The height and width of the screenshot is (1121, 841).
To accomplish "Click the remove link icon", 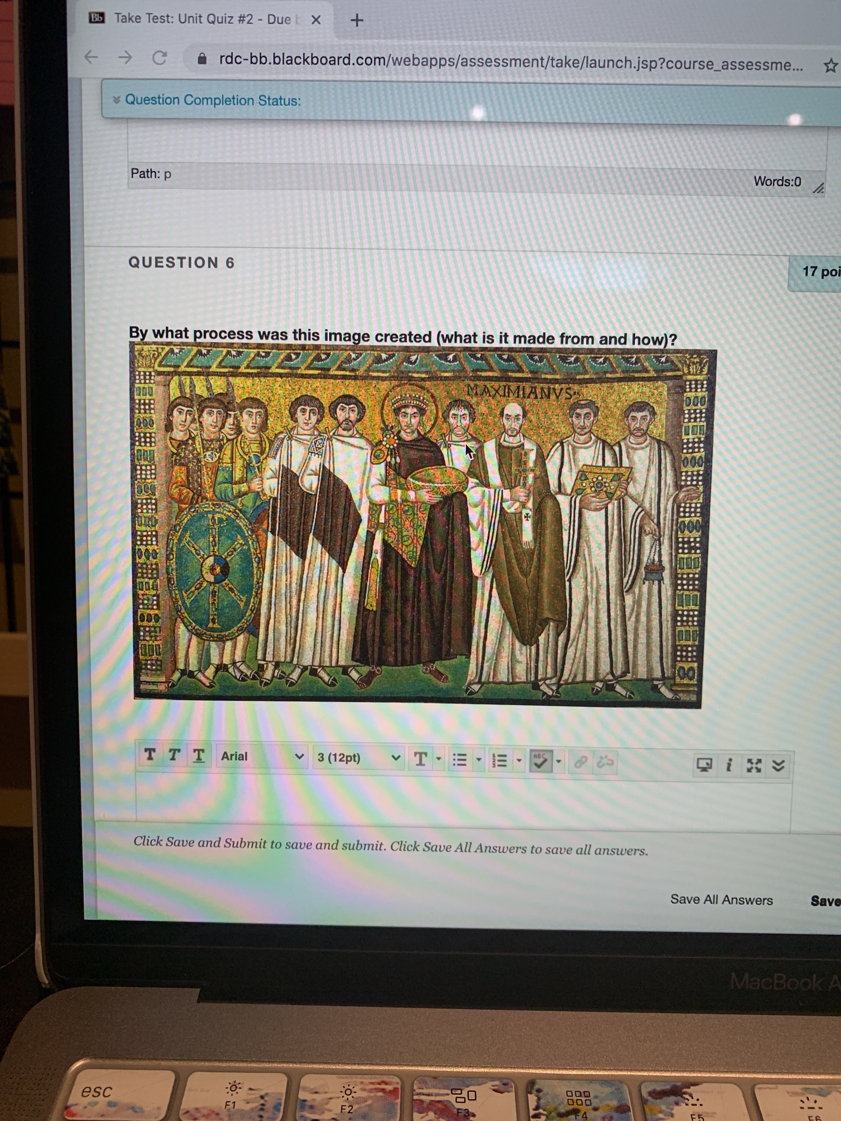I will [606, 762].
